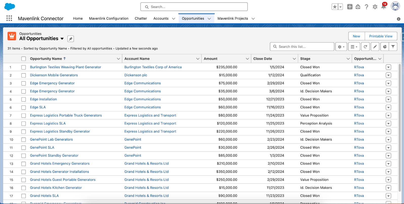The width and height of the screenshot is (404, 204).
Task: Refresh the list view
Action: (x=365, y=47)
